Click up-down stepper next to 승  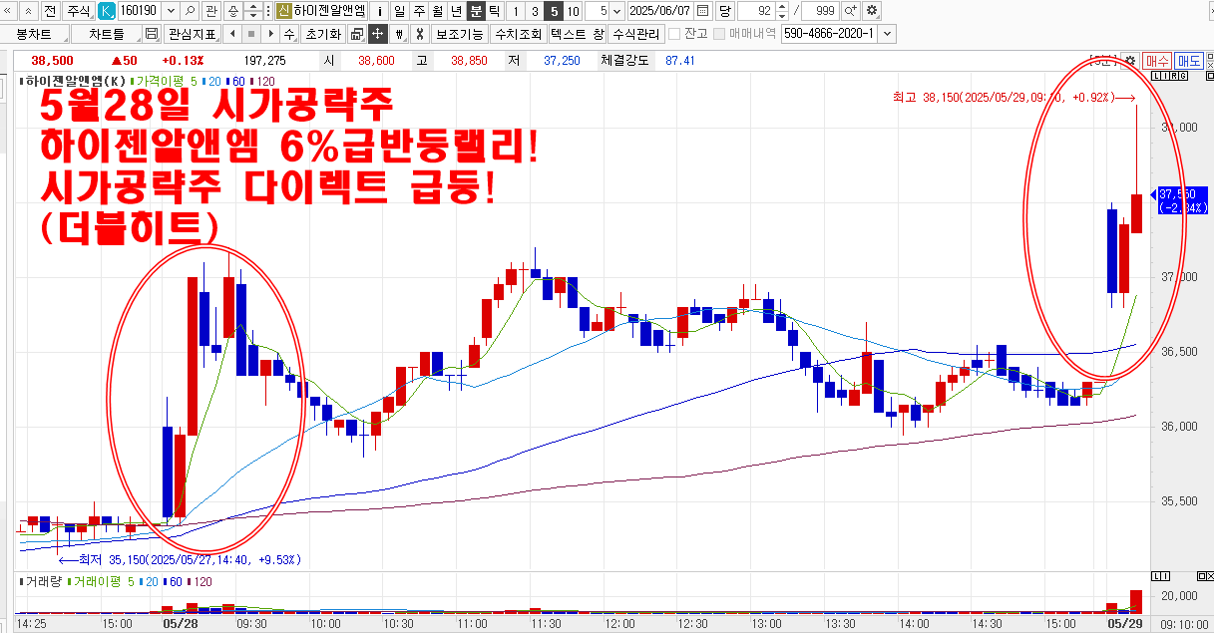[253, 11]
